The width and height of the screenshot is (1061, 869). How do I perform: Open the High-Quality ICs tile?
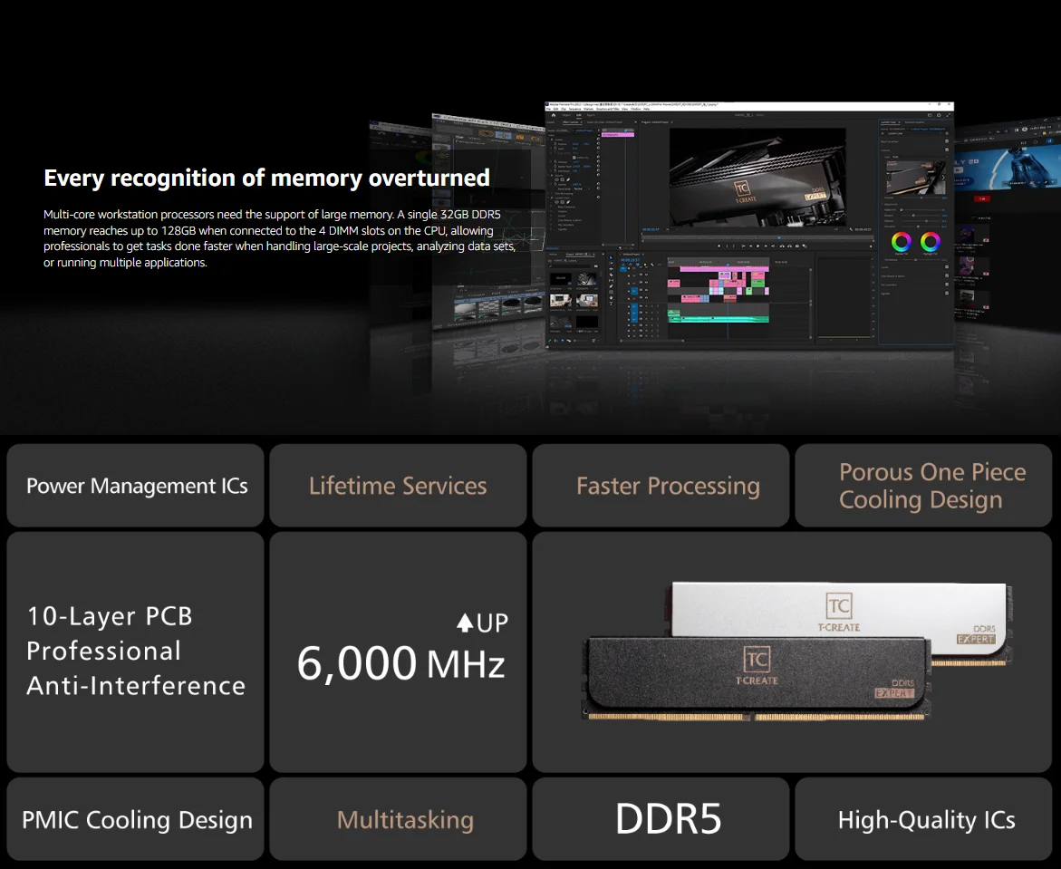pos(923,819)
